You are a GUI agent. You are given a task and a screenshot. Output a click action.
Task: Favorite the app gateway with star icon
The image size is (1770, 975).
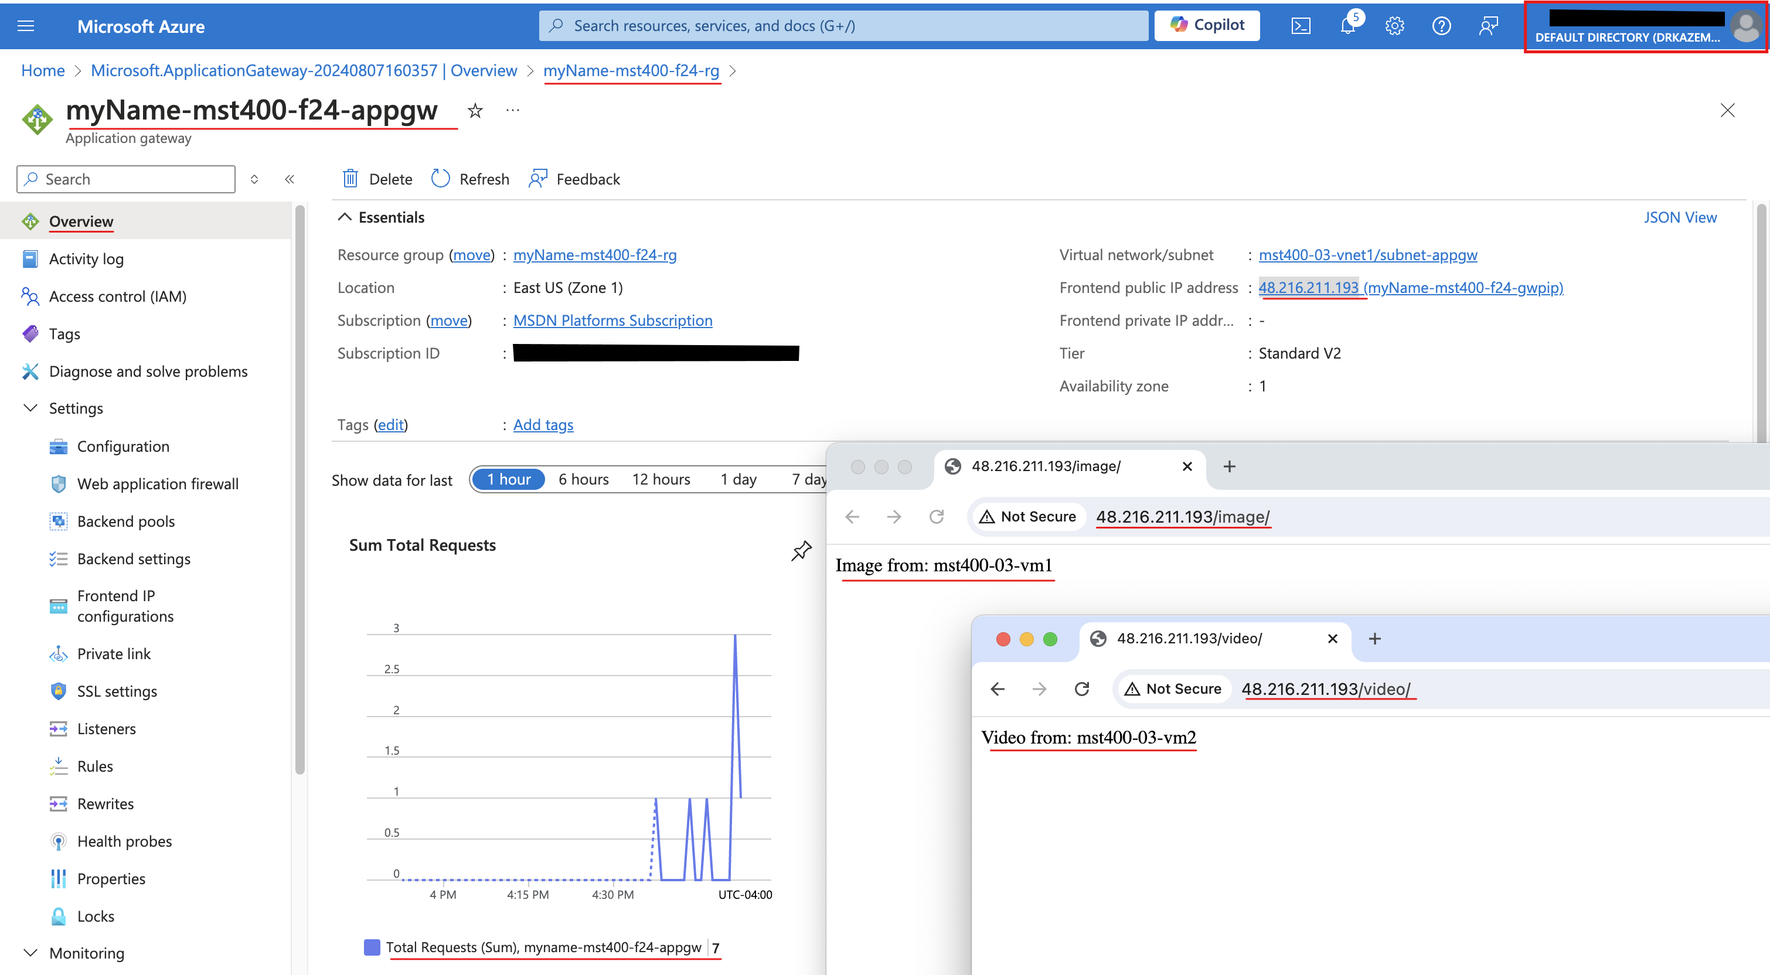click(x=475, y=110)
